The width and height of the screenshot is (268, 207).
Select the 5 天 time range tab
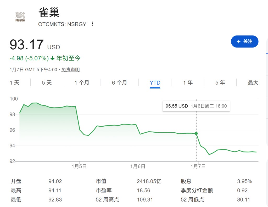pos(47,83)
